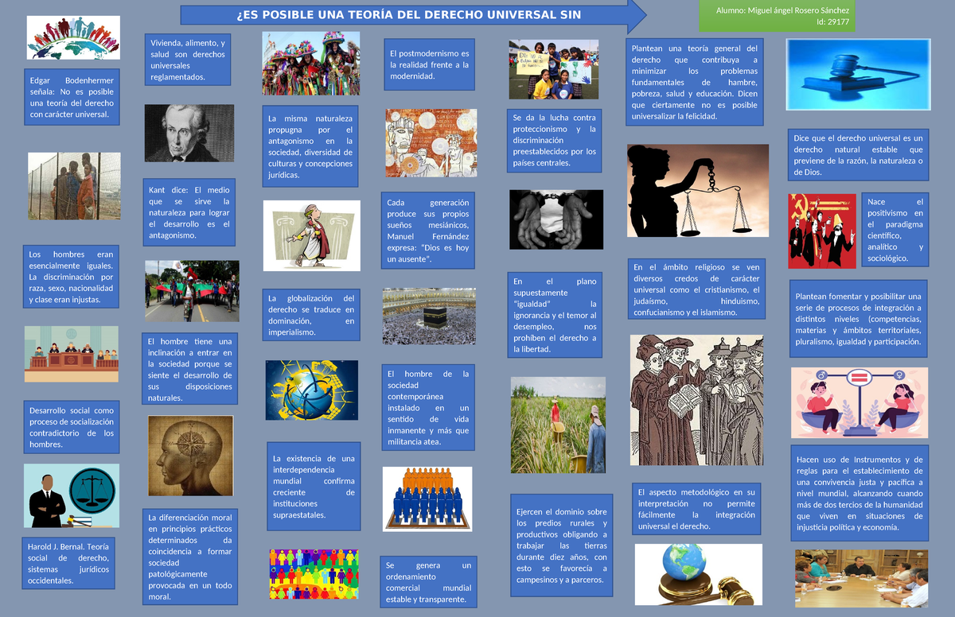Click the farmers in field photo
The height and width of the screenshot is (617, 955).
coord(558,425)
